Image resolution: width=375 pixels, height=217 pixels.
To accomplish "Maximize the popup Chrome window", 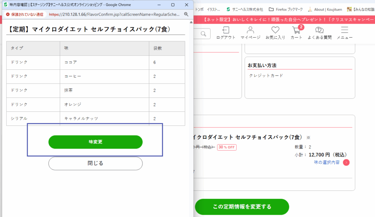I will click(x=172, y=4).
